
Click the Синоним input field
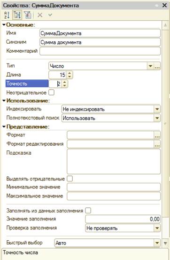(100, 42)
